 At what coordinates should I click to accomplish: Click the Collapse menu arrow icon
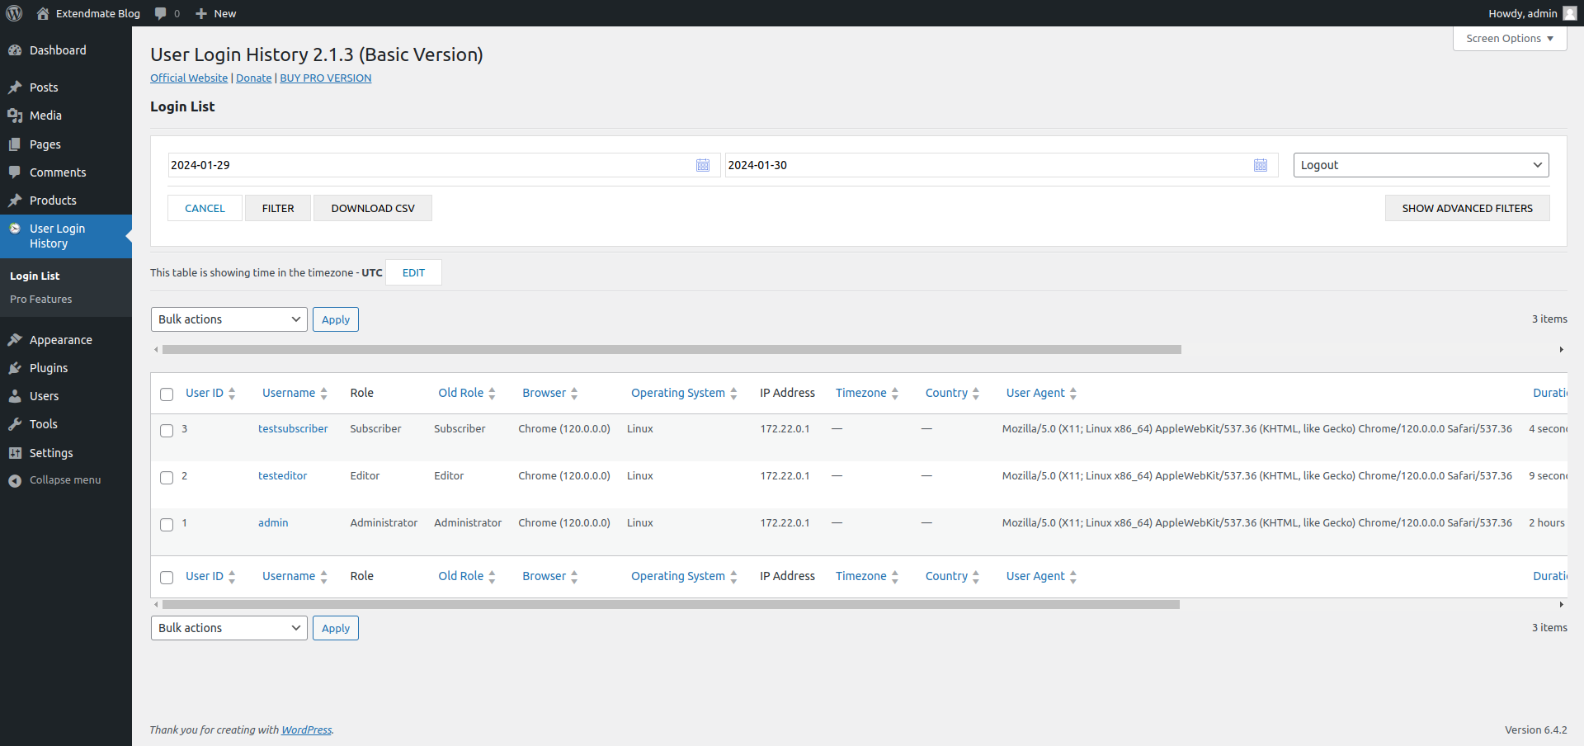pos(15,480)
